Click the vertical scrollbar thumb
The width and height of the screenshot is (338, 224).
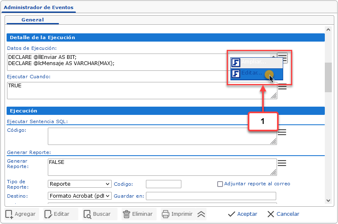(x=328, y=77)
